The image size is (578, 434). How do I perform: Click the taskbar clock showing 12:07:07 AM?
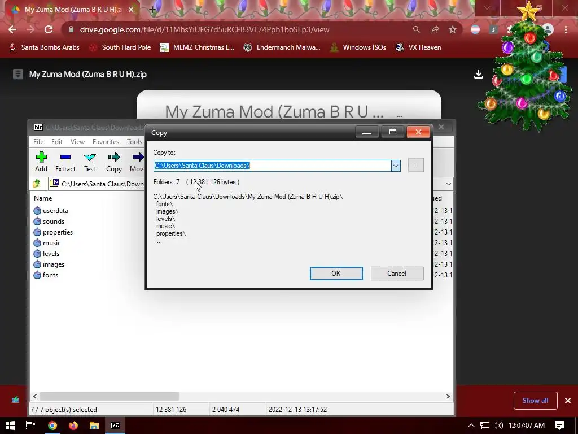(527, 426)
